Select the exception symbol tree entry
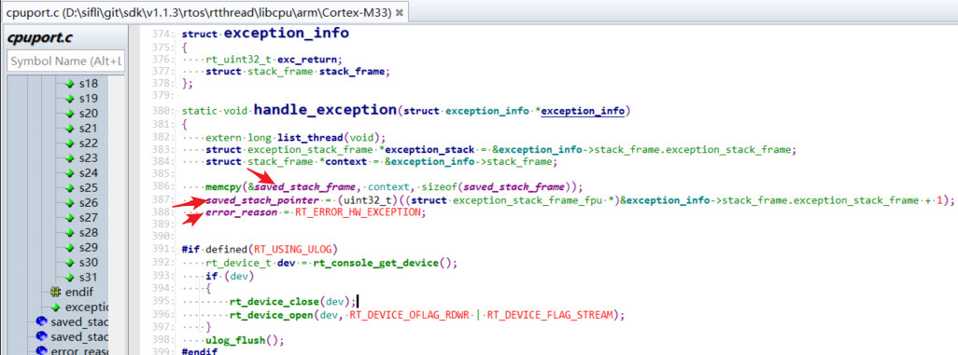Viewport: 958px width, 355px height. 86,307
